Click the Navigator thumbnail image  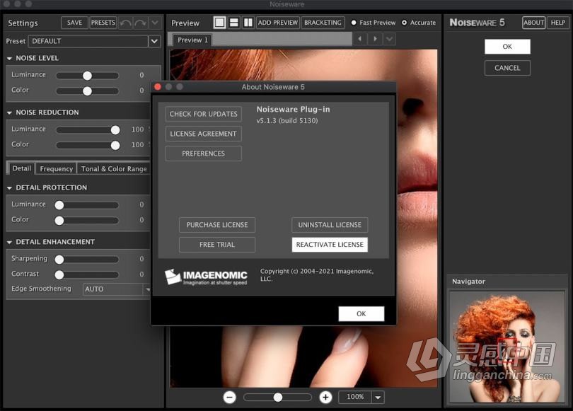pos(507,347)
